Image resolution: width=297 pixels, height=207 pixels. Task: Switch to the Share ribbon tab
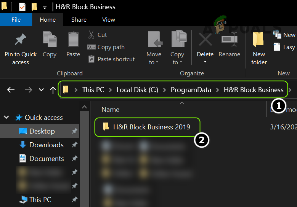79,19
